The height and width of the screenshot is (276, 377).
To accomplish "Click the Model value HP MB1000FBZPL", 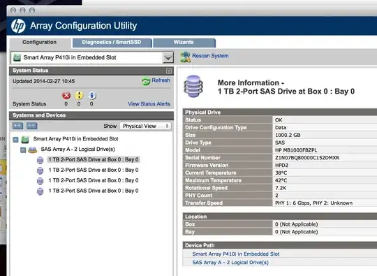I will coord(296,150).
